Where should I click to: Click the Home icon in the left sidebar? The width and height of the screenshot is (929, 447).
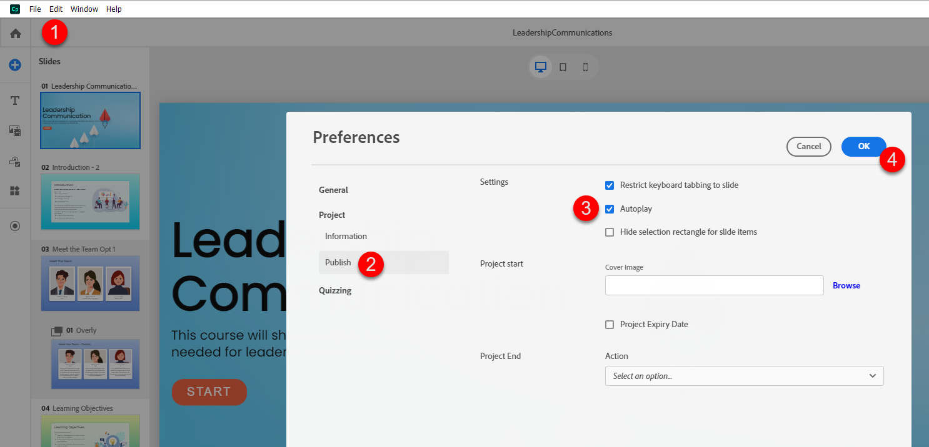pos(15,32)
